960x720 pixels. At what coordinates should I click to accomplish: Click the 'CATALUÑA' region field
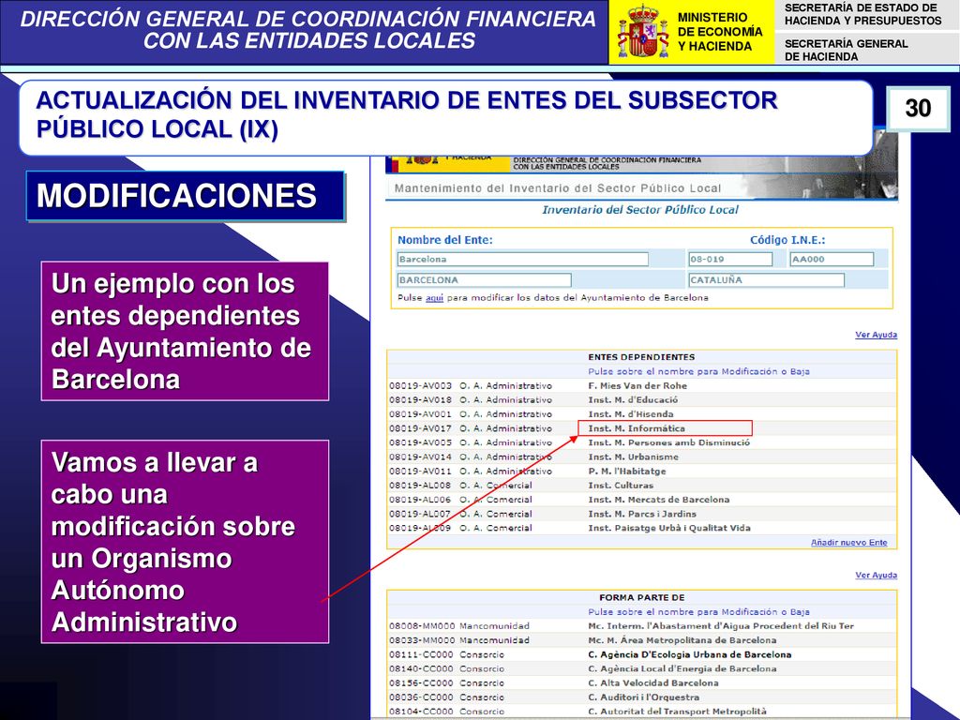point(766,279)
